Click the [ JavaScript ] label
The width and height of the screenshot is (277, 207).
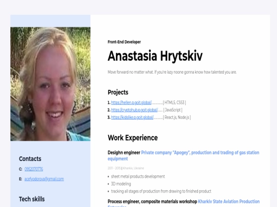pos(173,110)
